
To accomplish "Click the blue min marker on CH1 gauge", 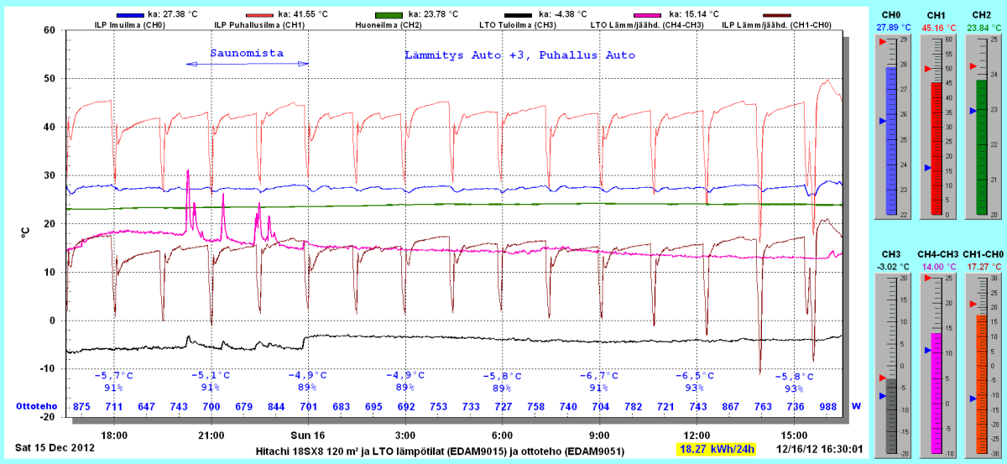I will [x=927, y=168].
